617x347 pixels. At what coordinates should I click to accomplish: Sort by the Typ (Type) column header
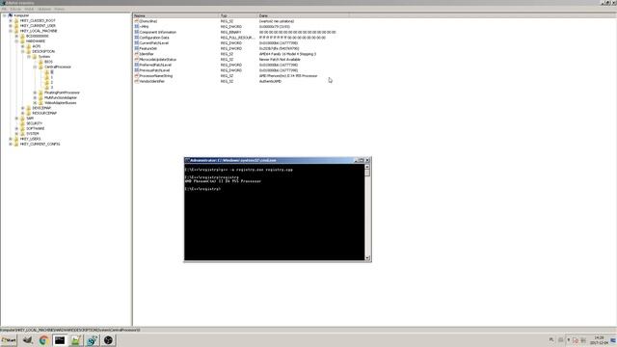click(238, 15)
